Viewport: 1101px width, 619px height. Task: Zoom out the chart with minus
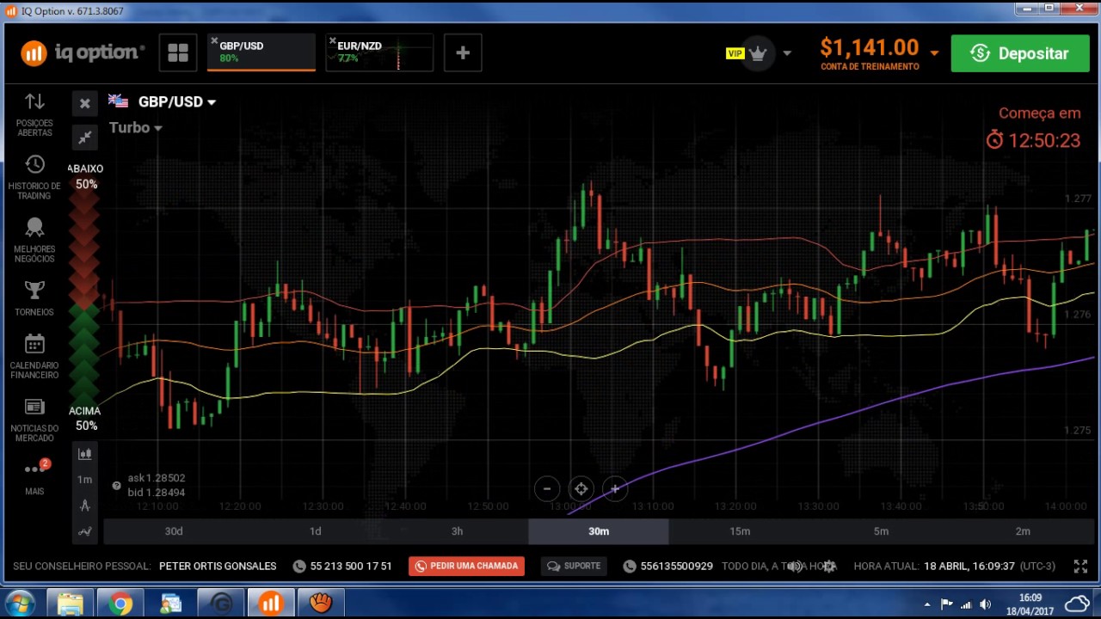547,489
